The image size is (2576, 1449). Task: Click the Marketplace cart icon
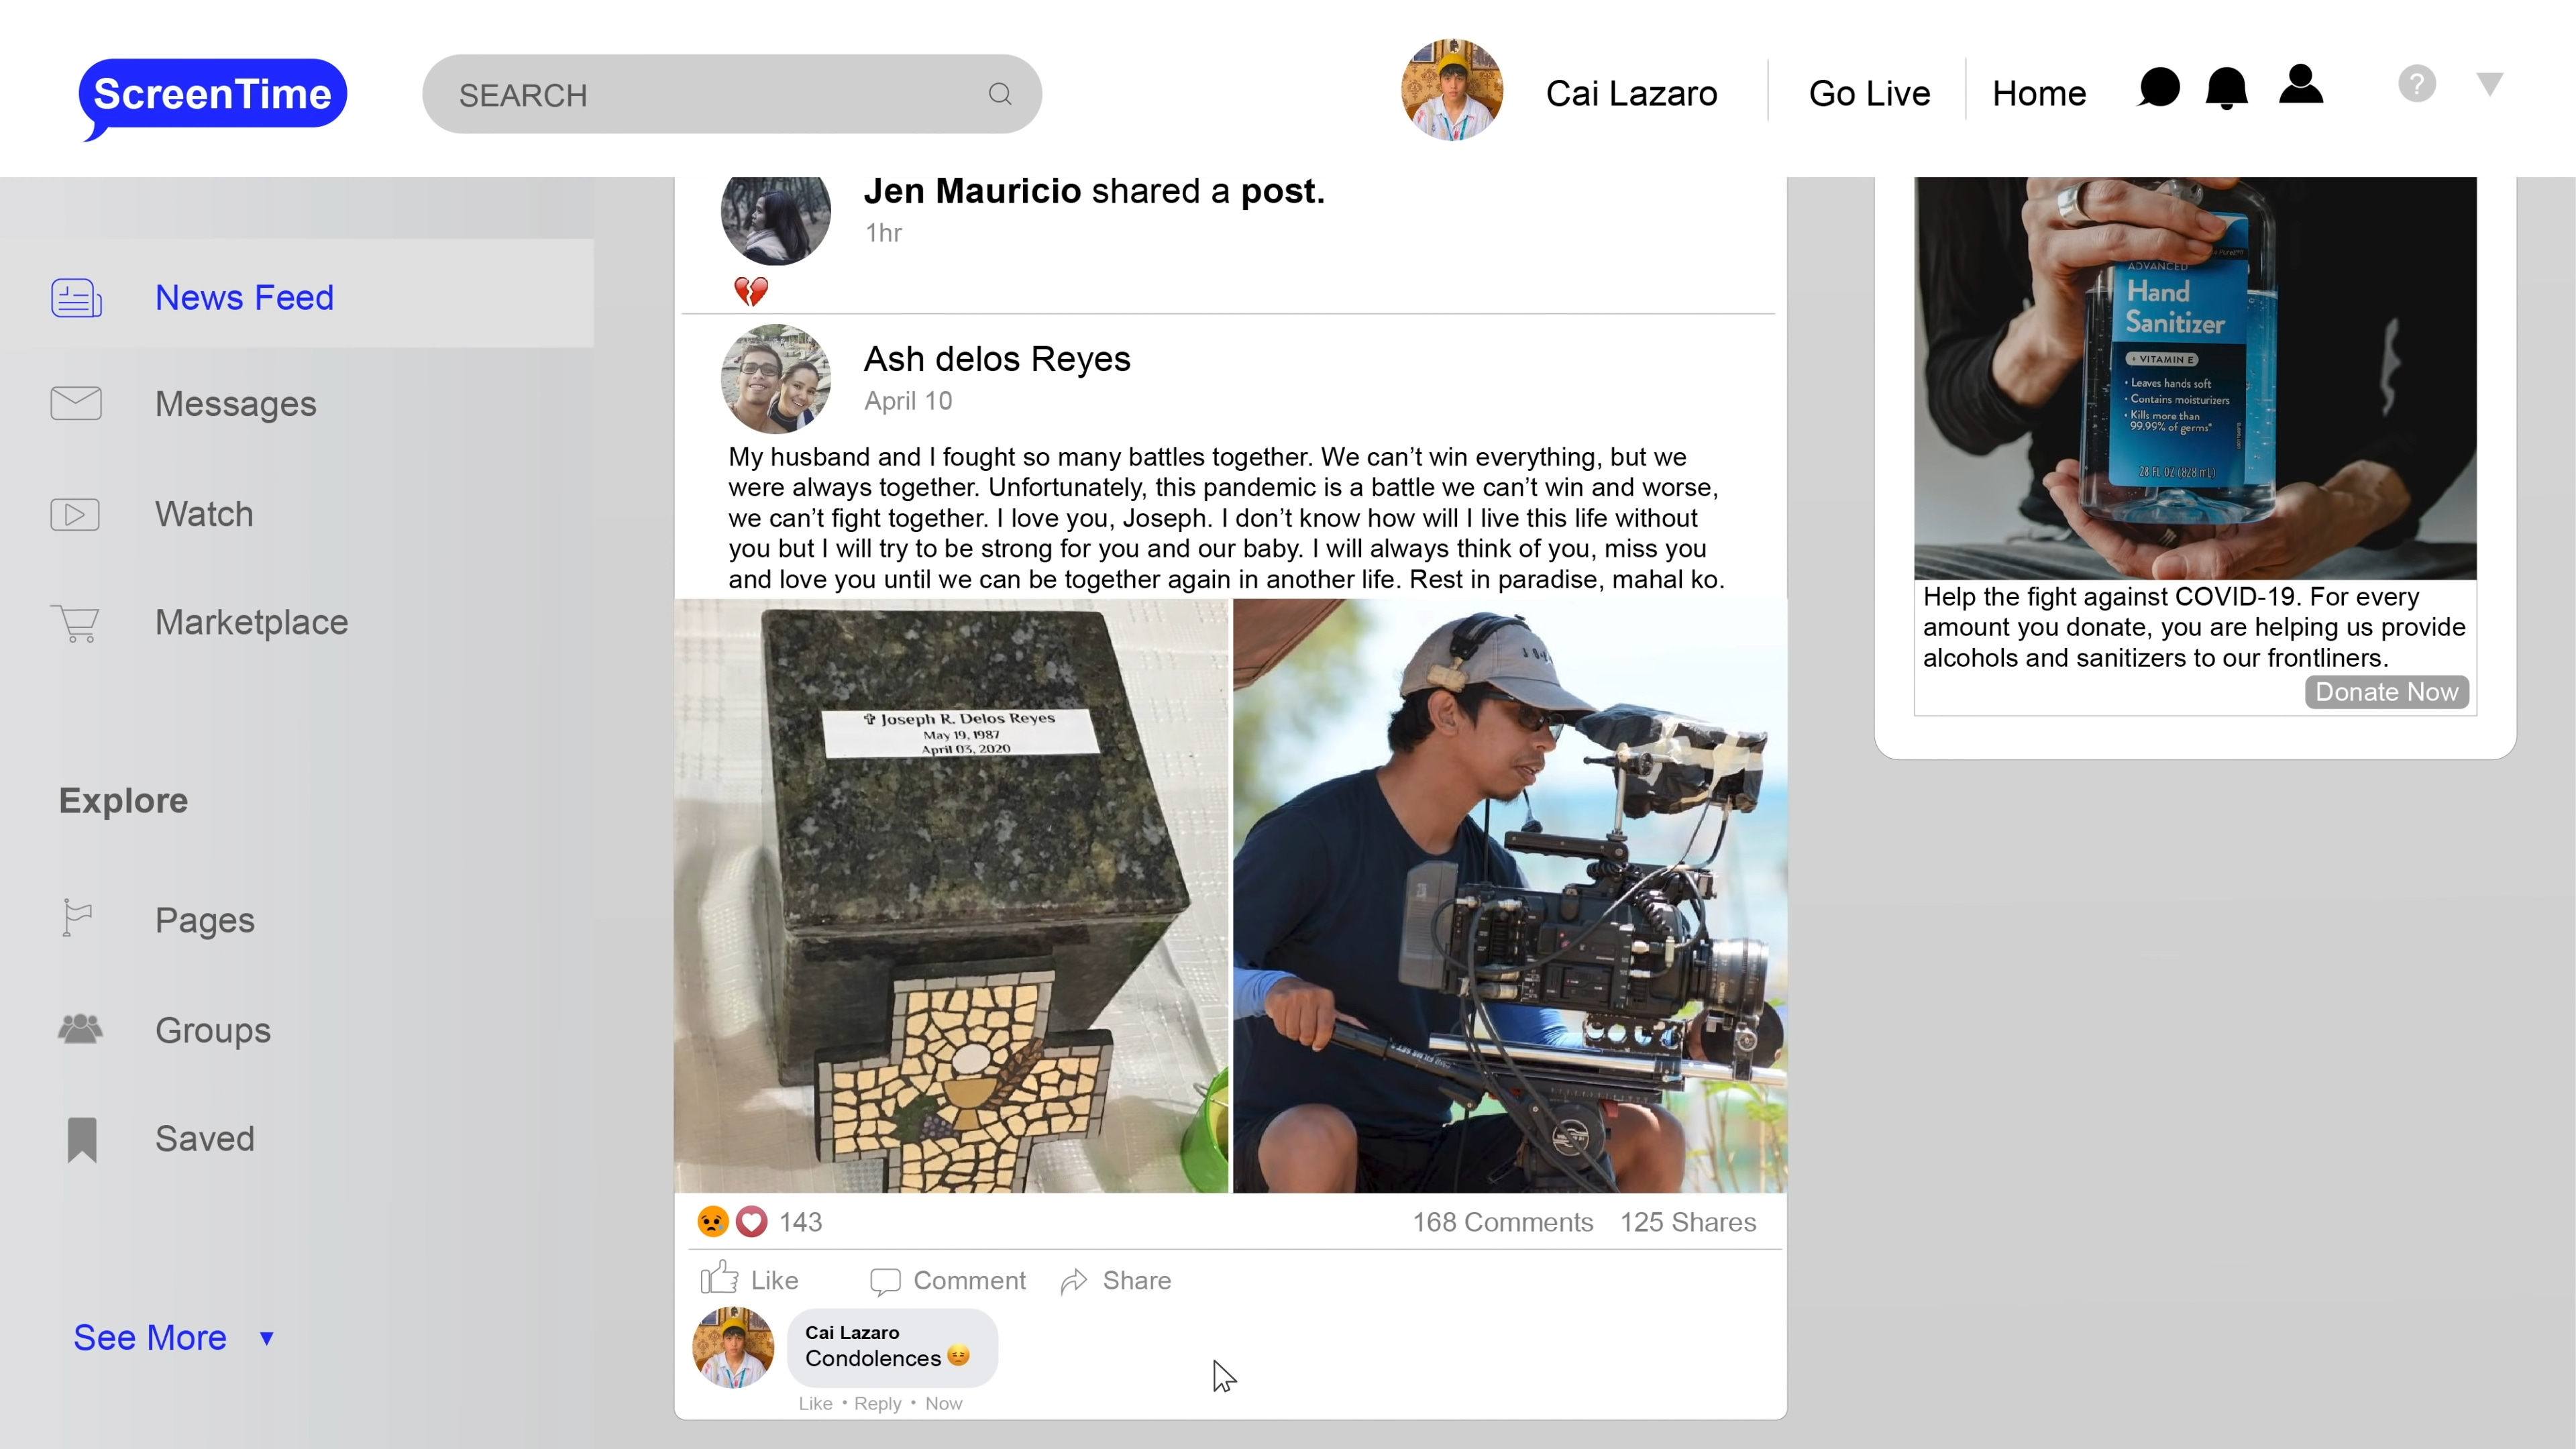[76, 623]
